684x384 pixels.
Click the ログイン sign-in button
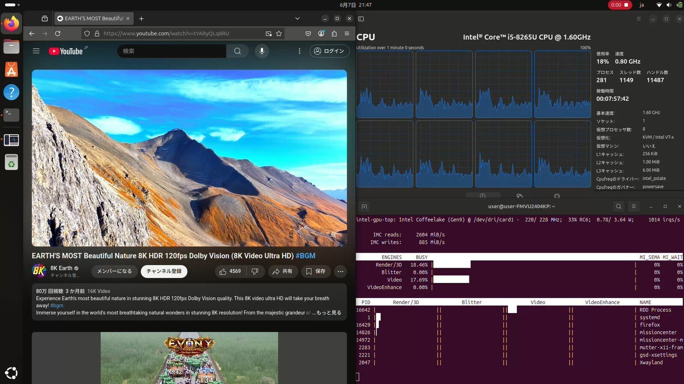329,51
